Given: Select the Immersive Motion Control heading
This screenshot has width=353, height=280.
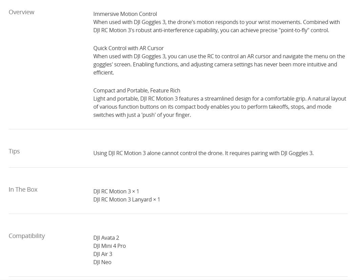Looking at the screenshot, I should point(125,14).
